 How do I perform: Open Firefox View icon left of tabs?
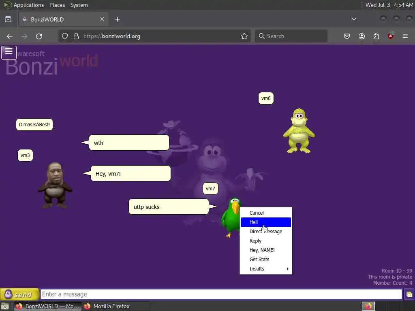coord(8,19)
